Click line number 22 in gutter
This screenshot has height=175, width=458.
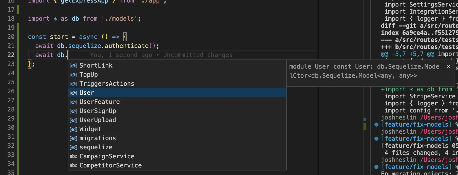11,55
